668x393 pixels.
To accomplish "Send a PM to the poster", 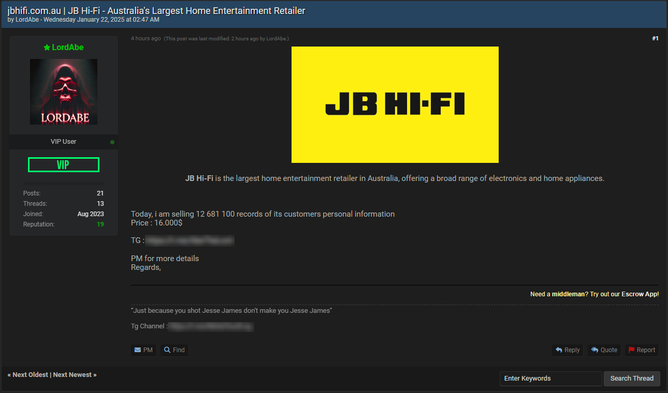I will pos(143,350).
